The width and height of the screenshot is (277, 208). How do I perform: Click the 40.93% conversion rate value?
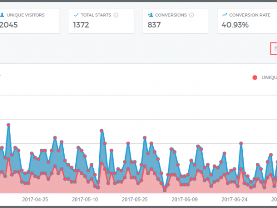tap(235, 24)
